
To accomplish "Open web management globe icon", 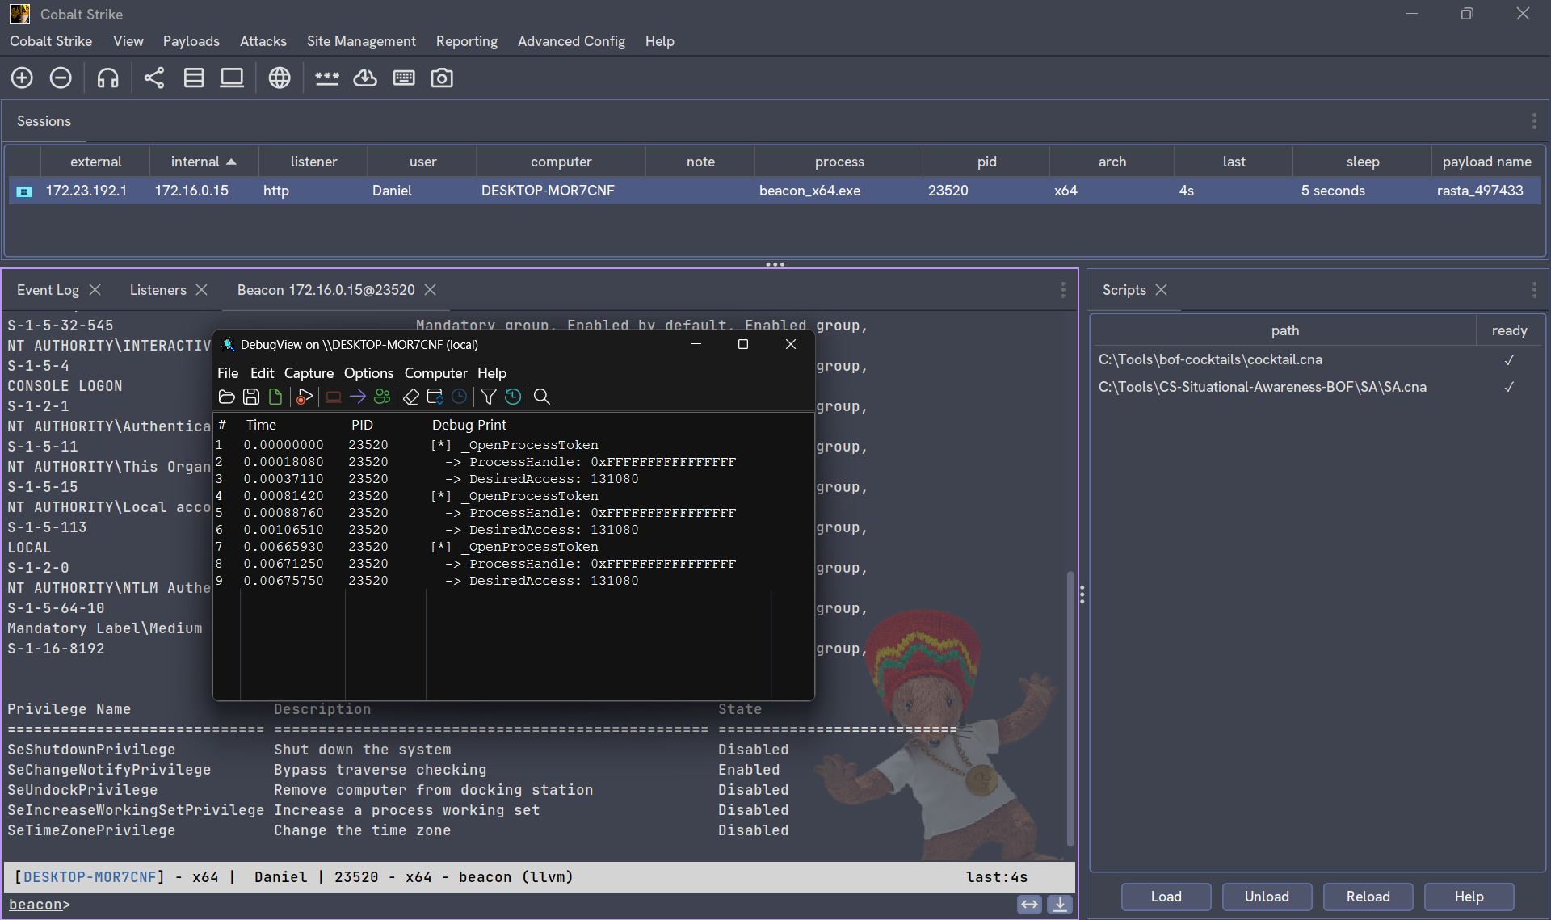I will point(280,78).
